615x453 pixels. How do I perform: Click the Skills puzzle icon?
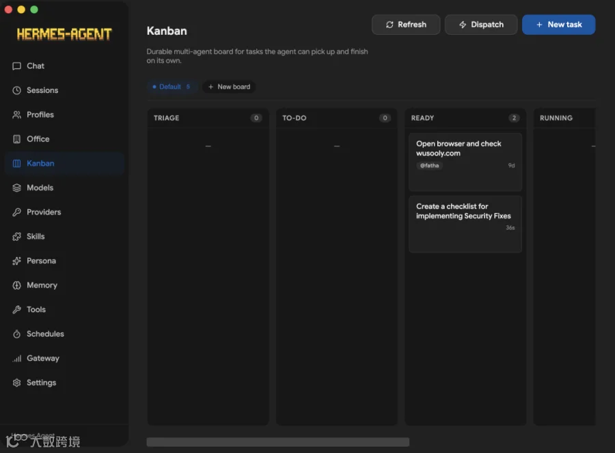(16, 236)
